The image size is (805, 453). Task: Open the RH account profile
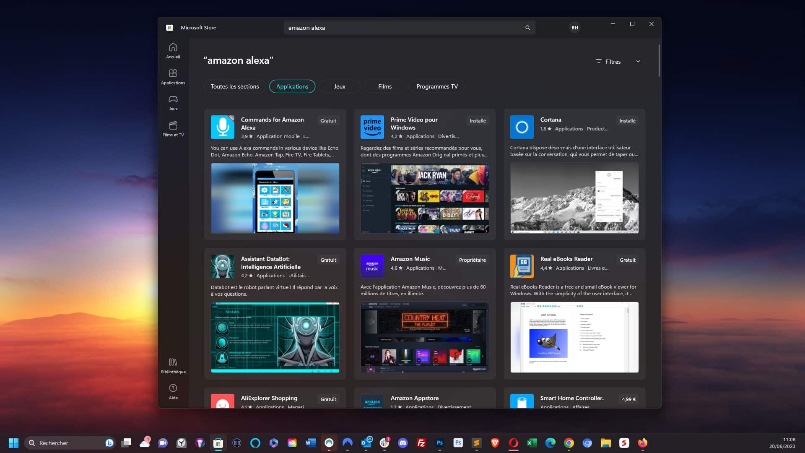click(574, 28)
